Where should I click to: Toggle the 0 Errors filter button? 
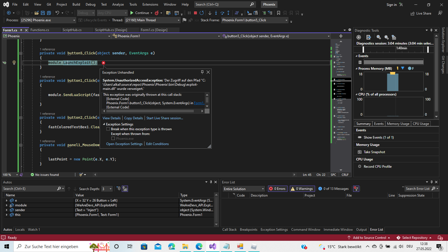pyautogui.click(x=277, y=189)
